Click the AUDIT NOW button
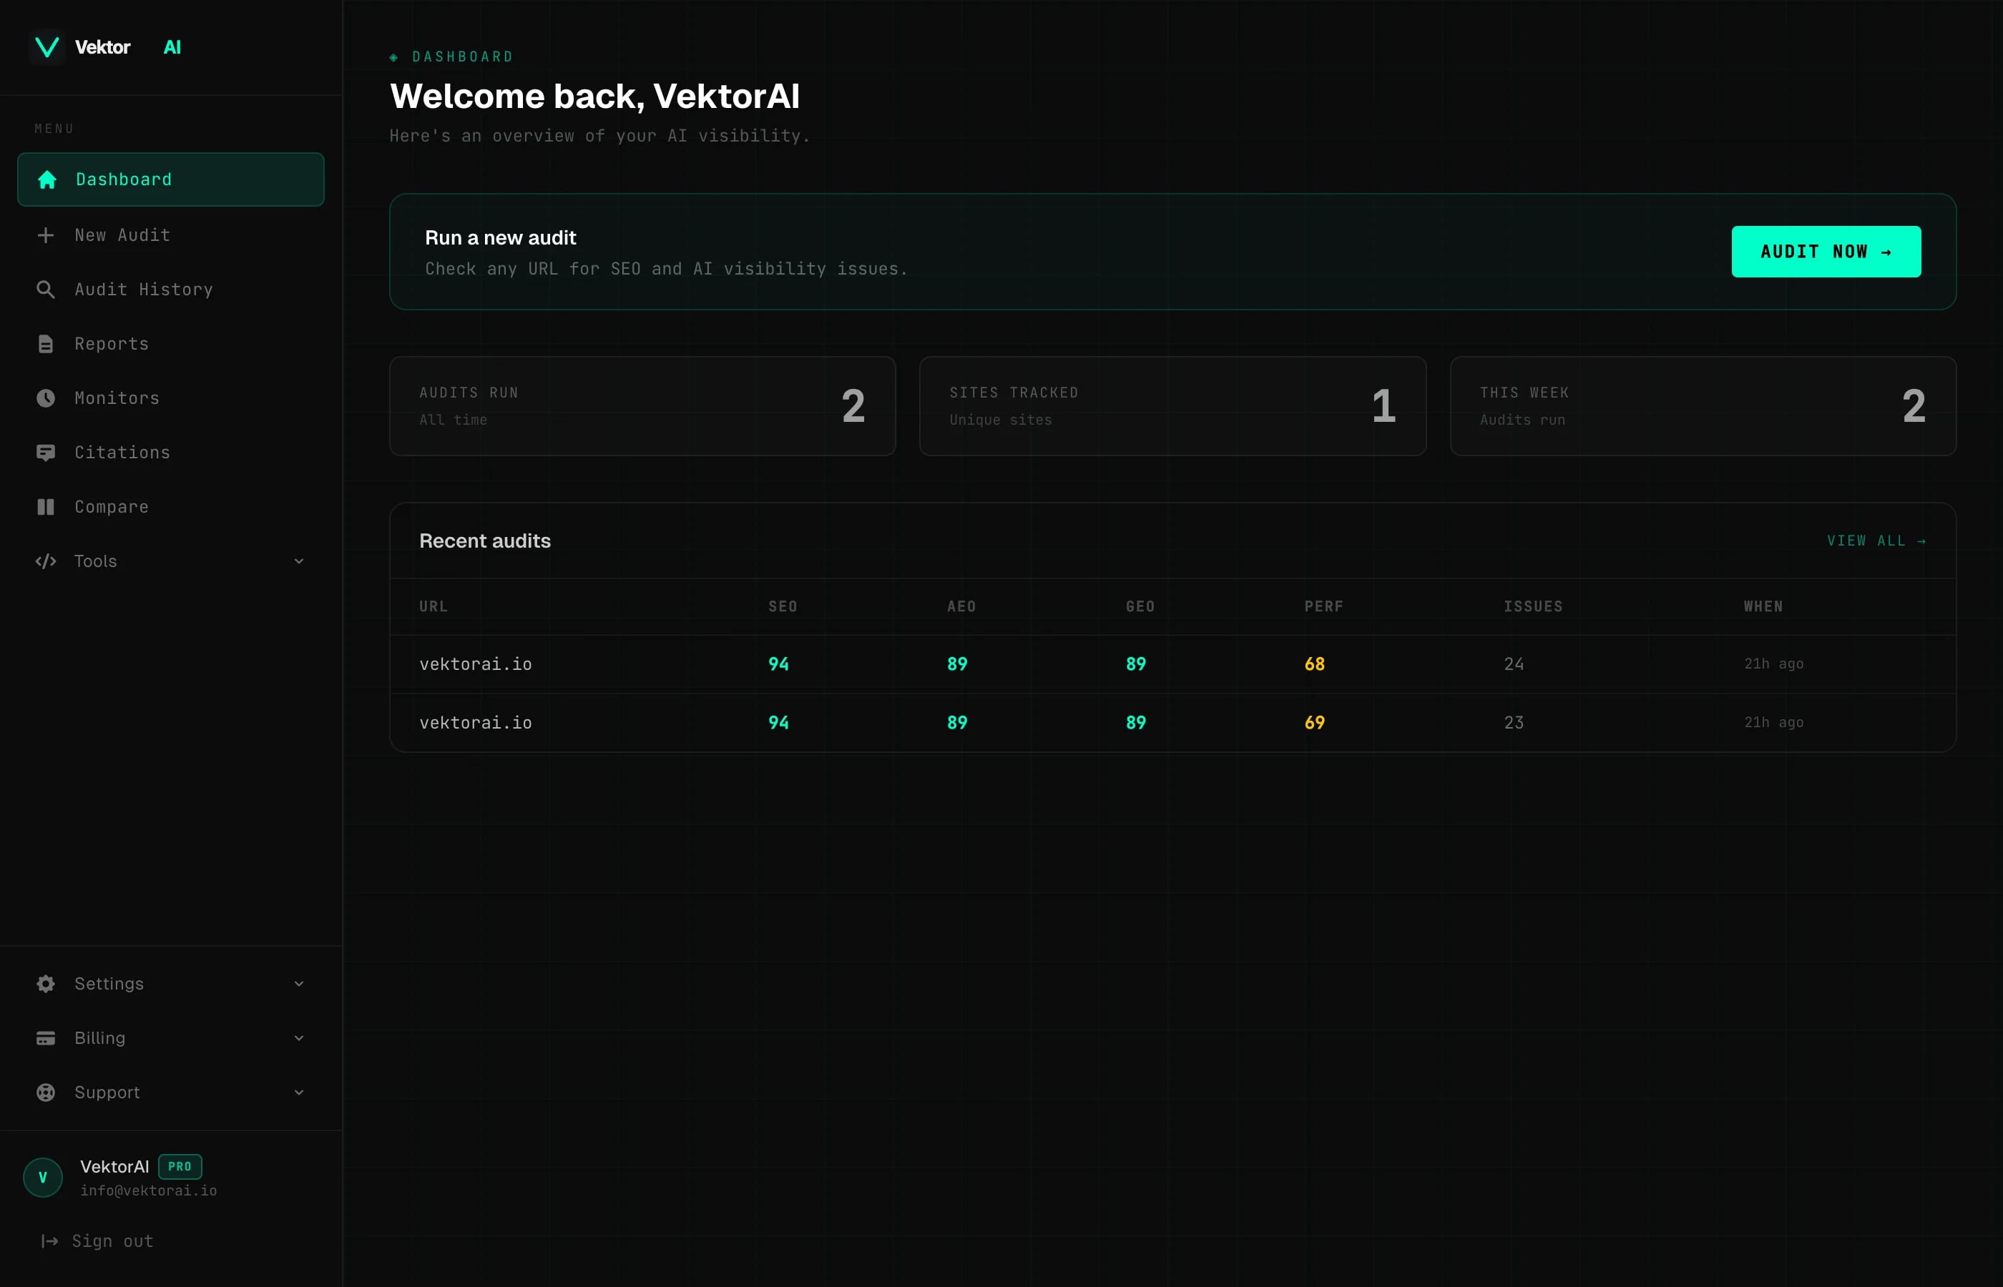 [x=1826, y=252]
